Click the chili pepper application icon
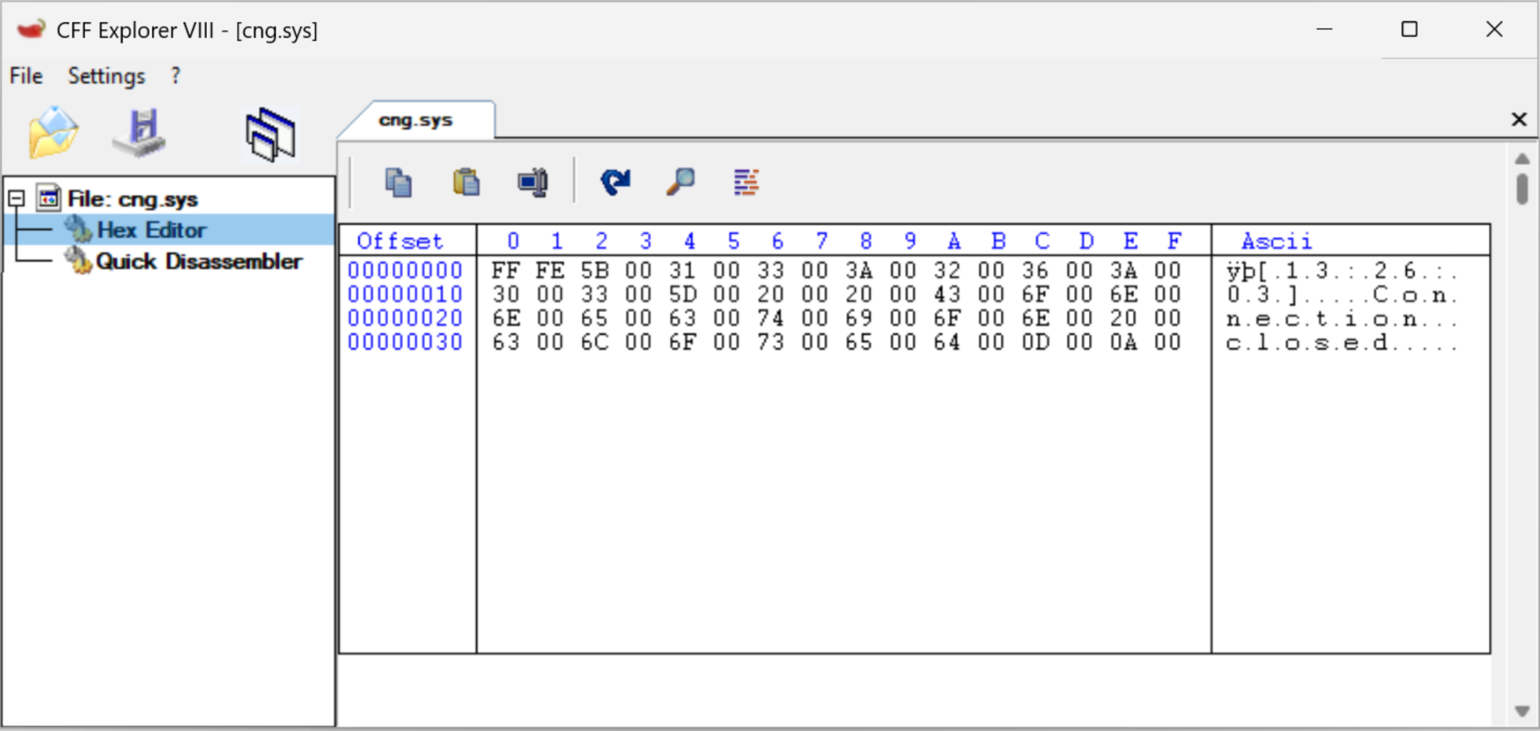Screen dimensions: 1540x731 coord(29,29)
